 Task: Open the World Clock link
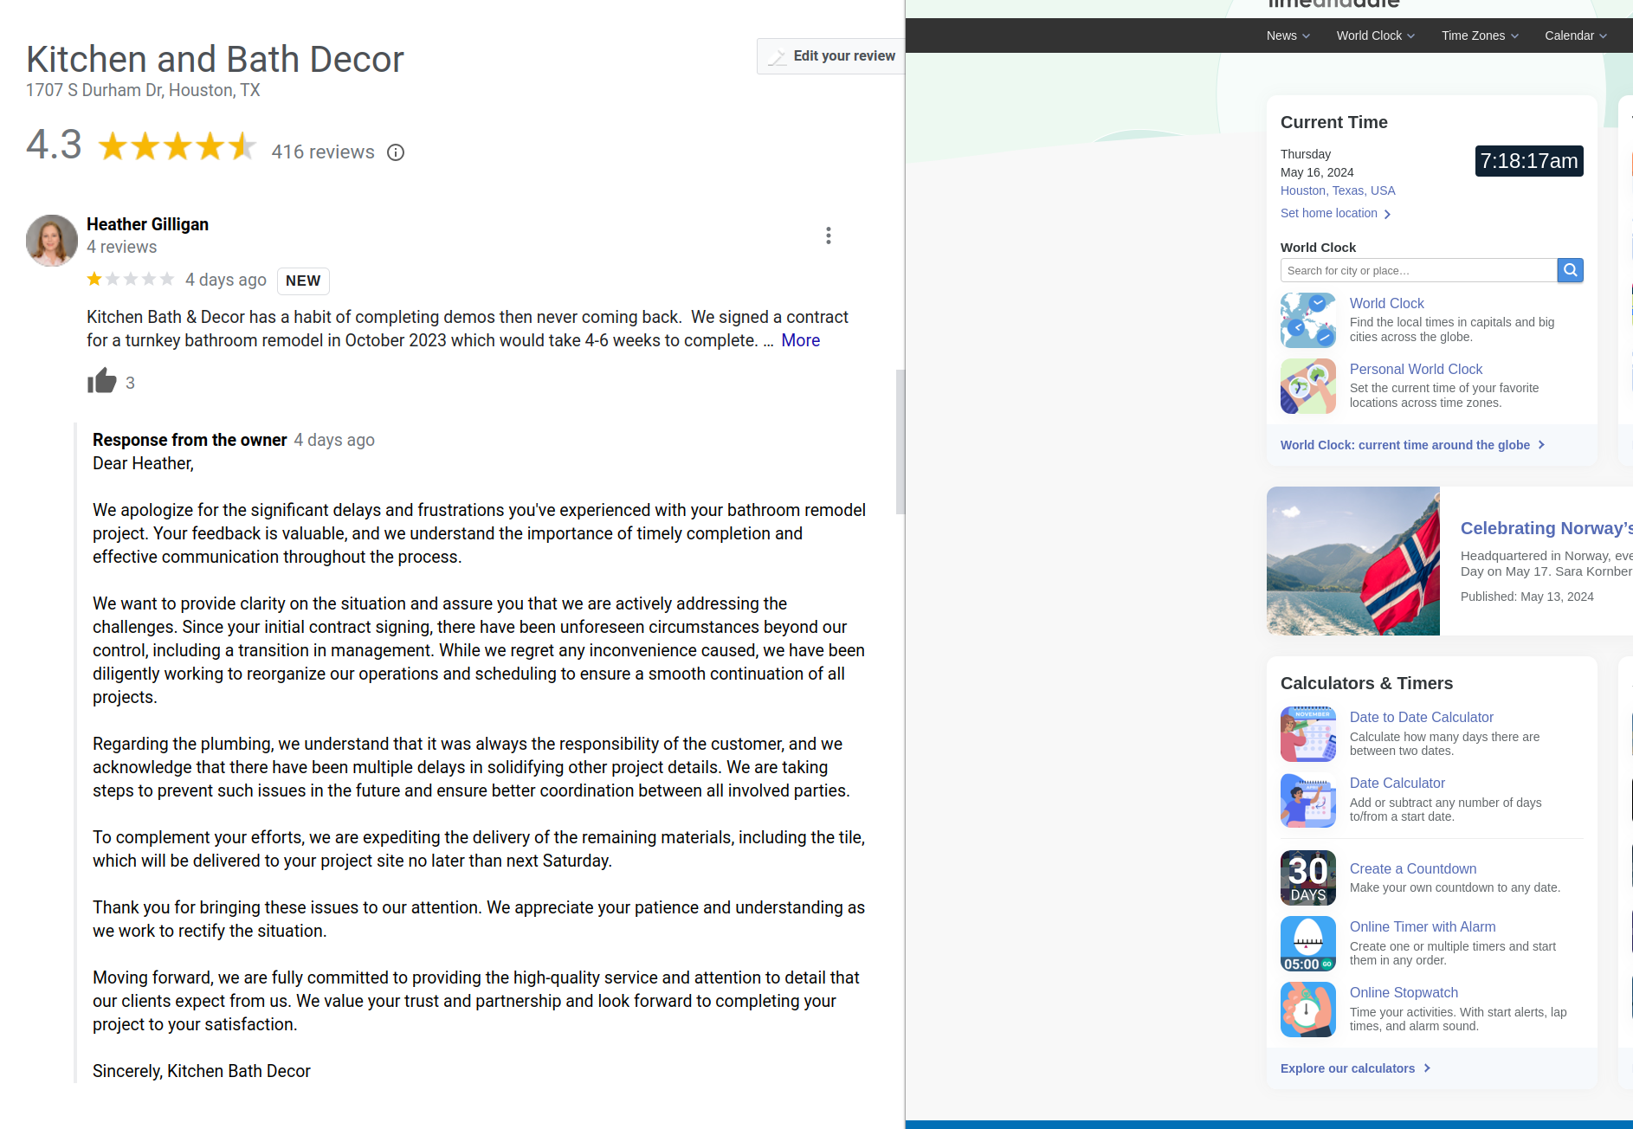1386,303
